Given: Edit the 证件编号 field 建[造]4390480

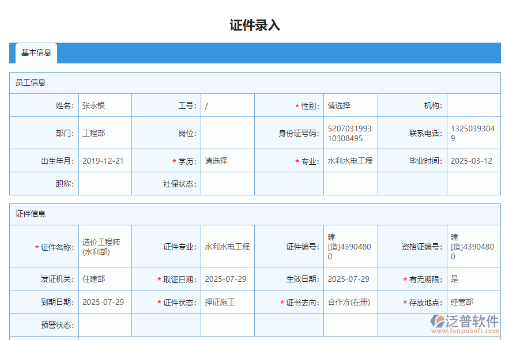Looking at the screenshot, I should (x=348, y=245).
